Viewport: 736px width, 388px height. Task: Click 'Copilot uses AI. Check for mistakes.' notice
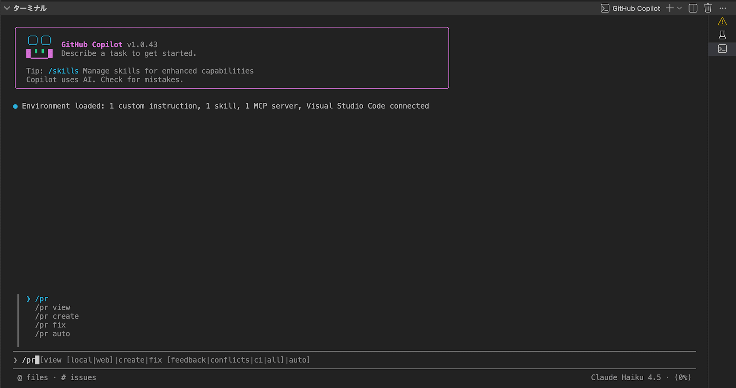105,80
